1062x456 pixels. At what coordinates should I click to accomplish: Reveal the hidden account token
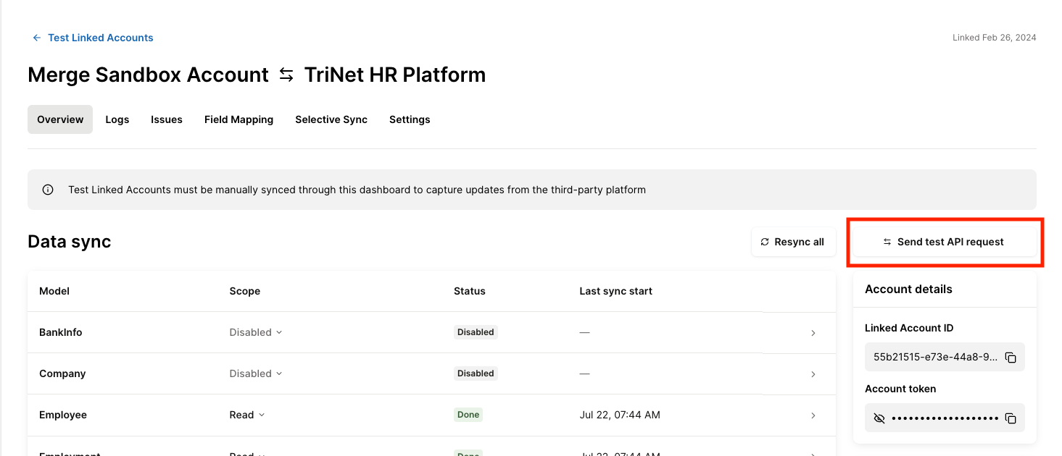879,418
